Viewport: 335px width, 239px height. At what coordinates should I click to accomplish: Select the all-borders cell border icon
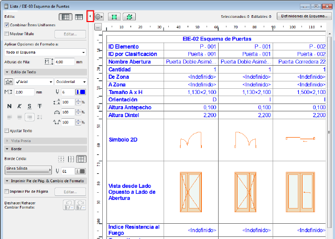tap(81, 159)
